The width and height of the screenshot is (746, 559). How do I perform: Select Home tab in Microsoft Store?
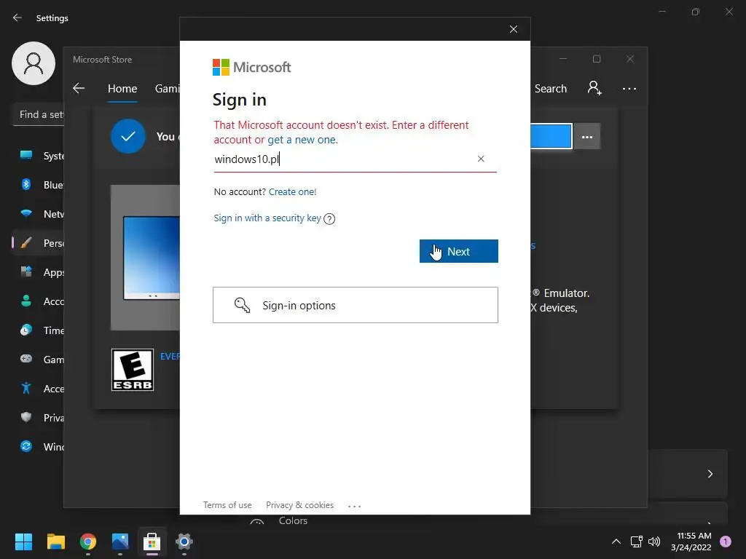pos(122,89)
